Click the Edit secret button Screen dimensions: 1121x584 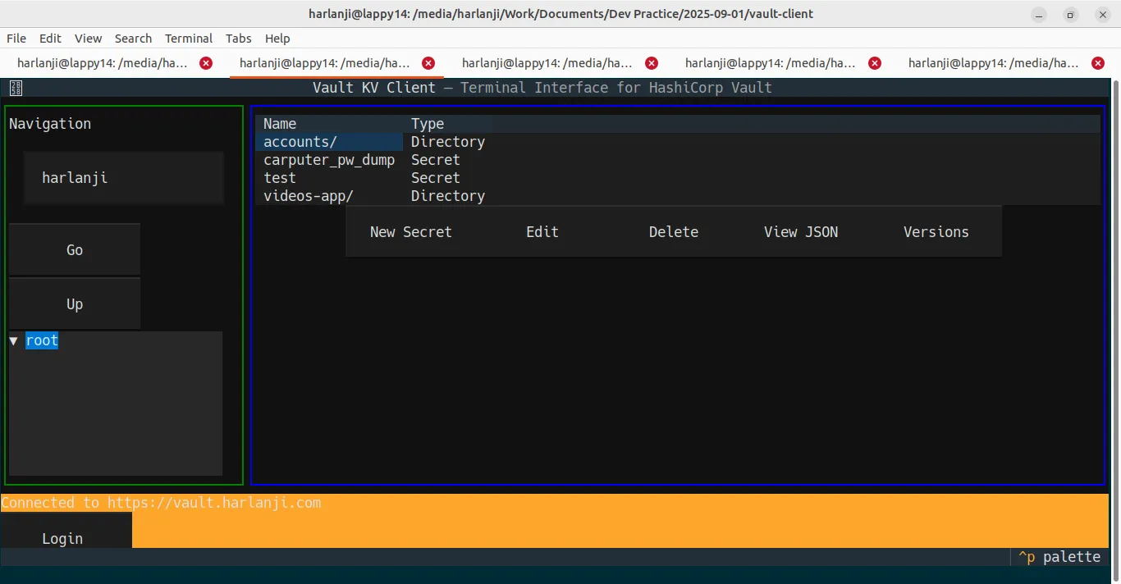pos(542,232)
